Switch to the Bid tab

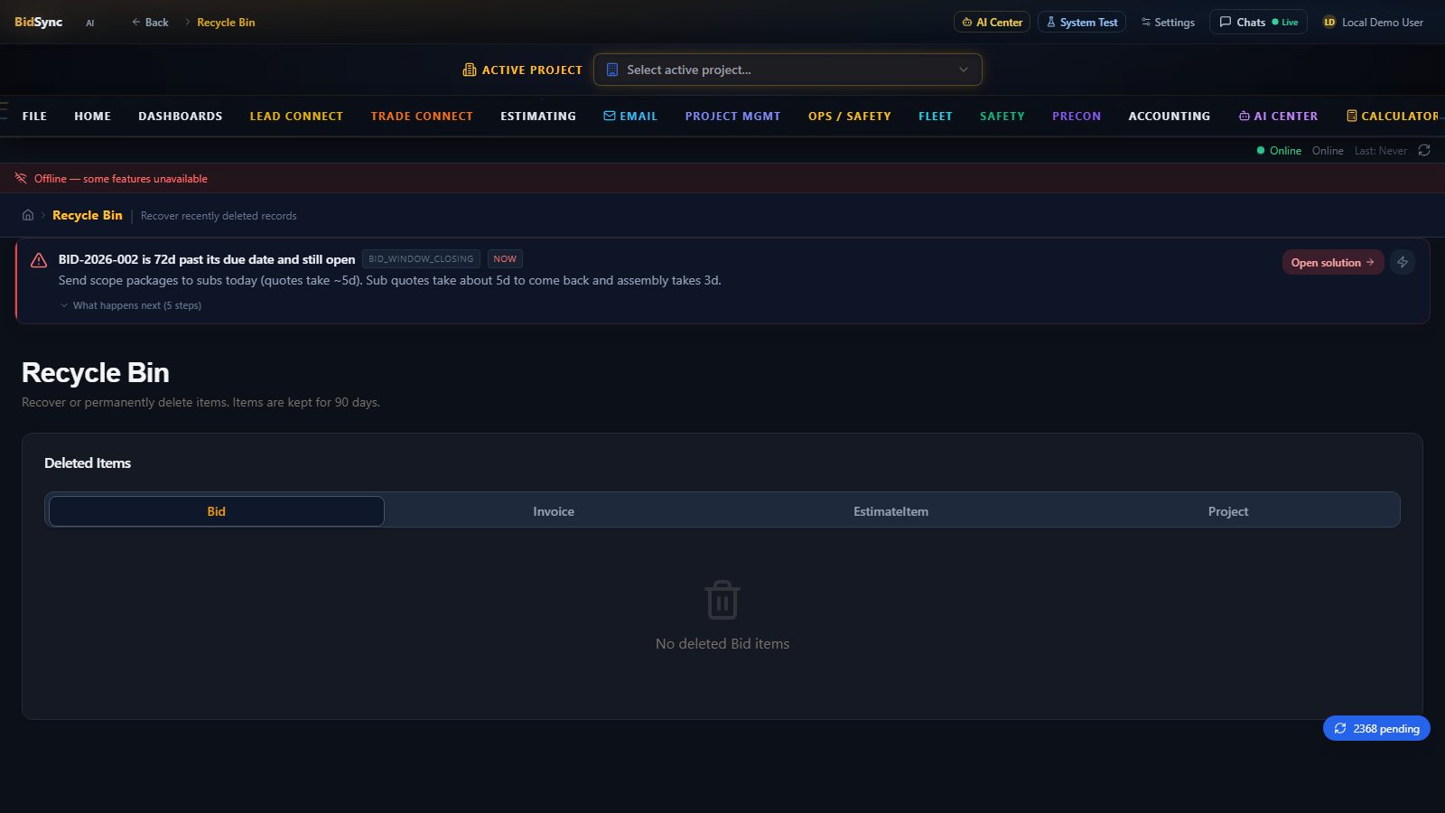click(x=217, y=511)
